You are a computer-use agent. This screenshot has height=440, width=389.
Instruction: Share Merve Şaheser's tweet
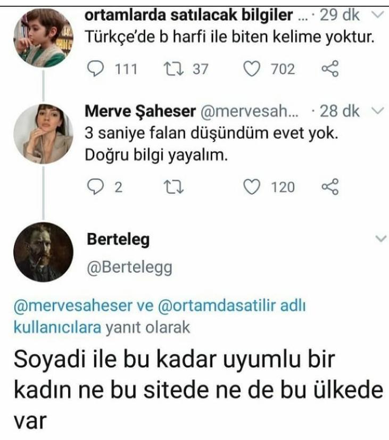pyautogui.click(x=330, y=187)
